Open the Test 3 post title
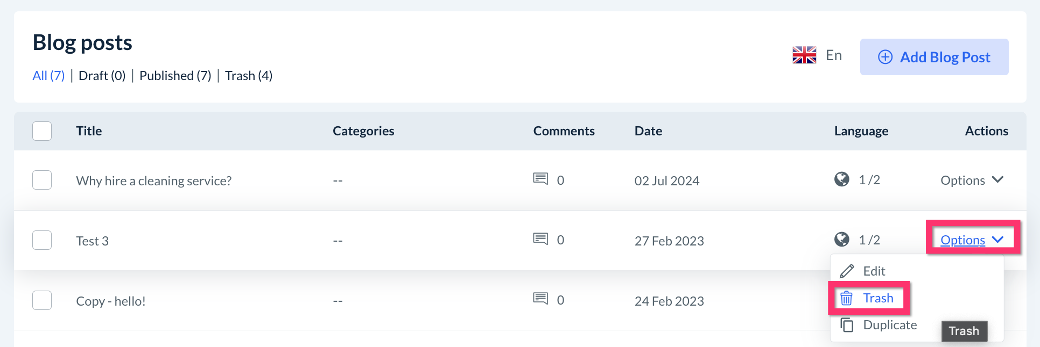Viewport: 1040px width, 347px height. (x=92, y=241)
